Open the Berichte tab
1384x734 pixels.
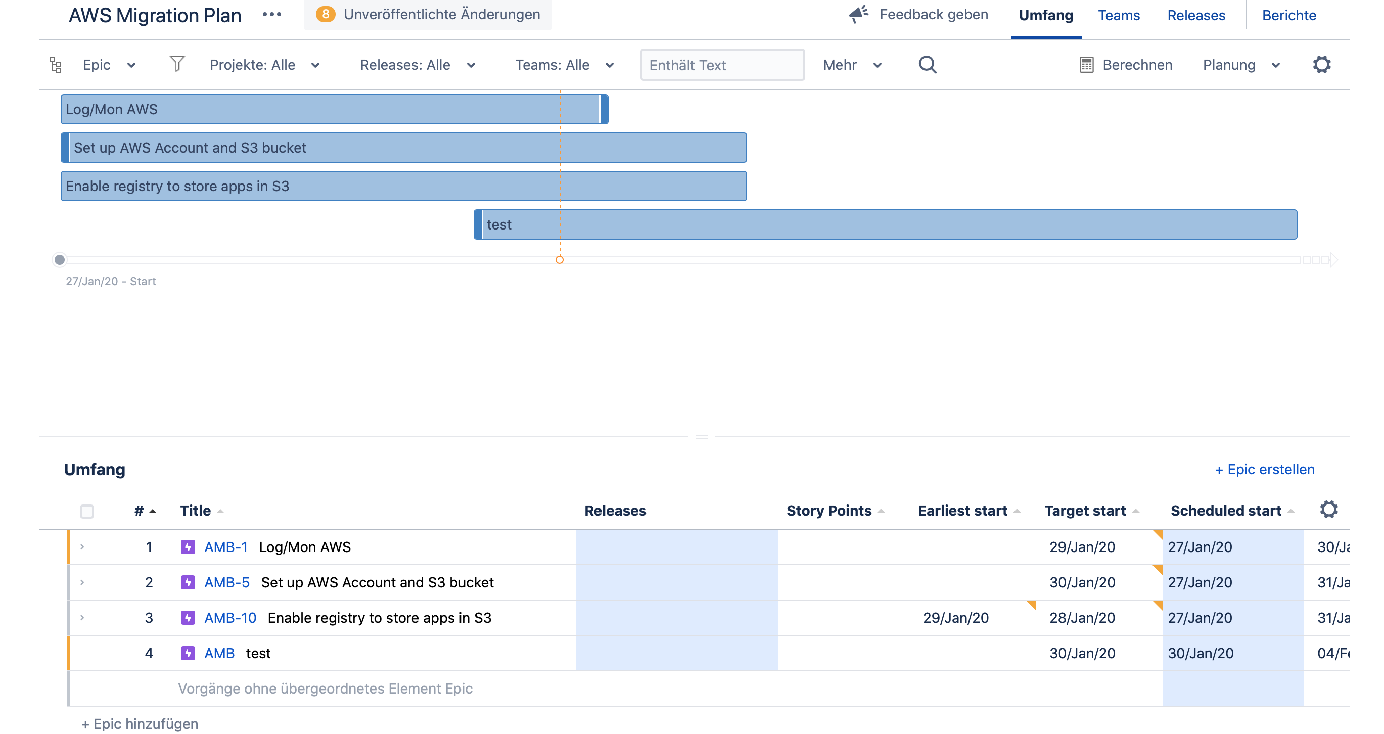[x=1289, y=16]
